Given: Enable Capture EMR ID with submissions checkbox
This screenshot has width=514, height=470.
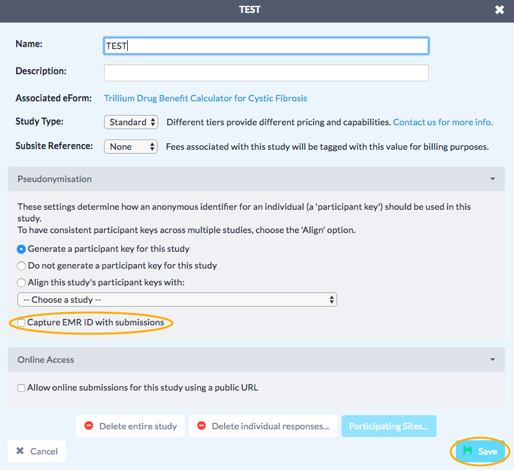Looking at the screenshot, I should [22, 322].
